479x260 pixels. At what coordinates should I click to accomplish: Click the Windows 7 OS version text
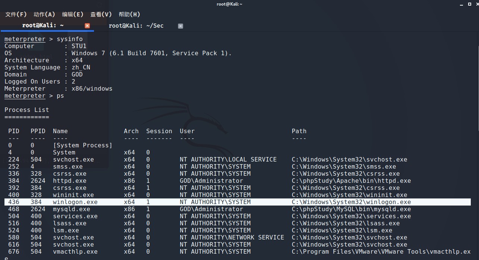point(151,53)
